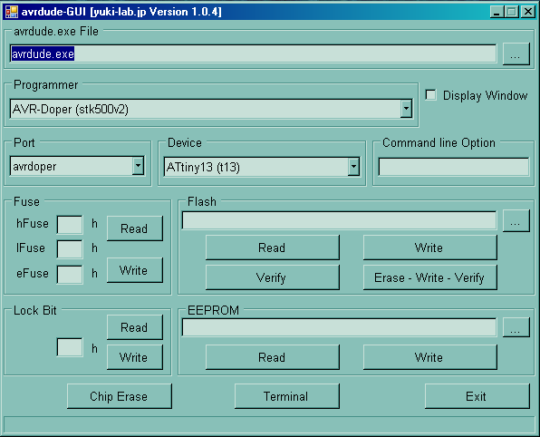
Task: Browse for the avrdude.exe file
Action: [516, 53]
